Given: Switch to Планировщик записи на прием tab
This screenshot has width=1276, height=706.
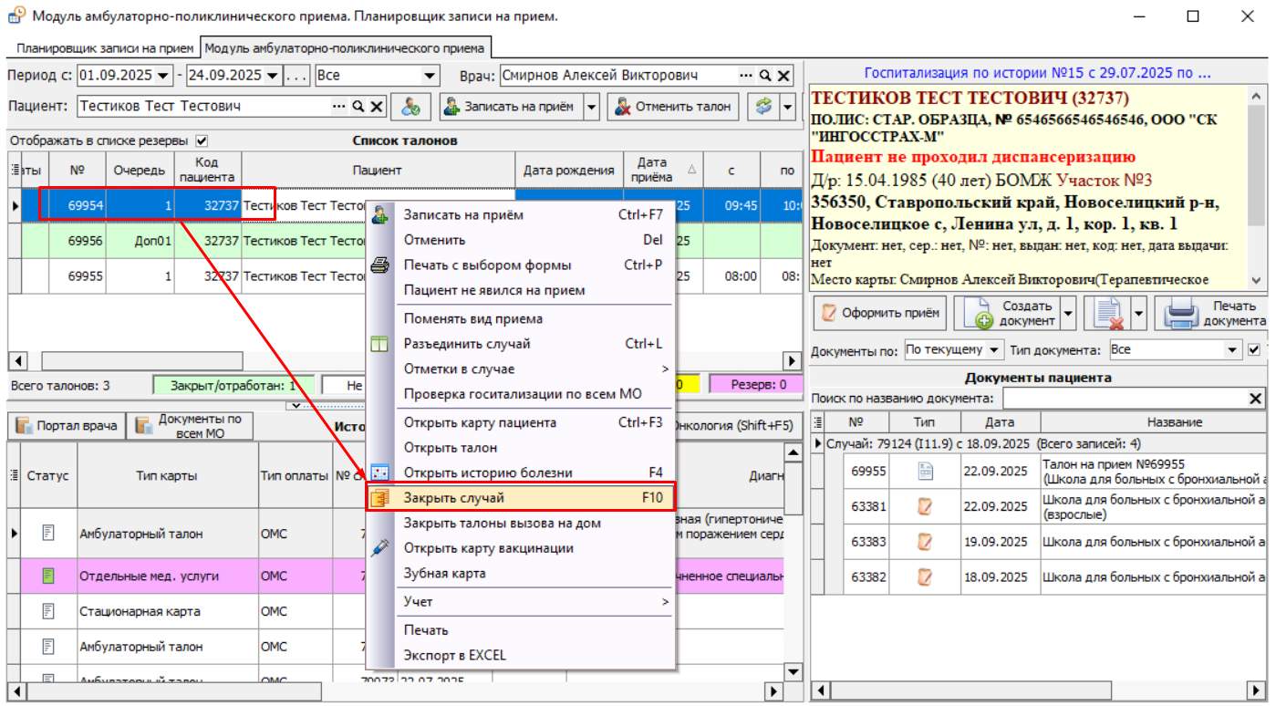Looking at the screenshot, I should point(105,48).
